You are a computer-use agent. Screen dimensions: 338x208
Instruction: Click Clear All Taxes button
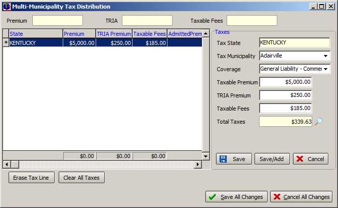pyautogui.click(x=81, y=178)
